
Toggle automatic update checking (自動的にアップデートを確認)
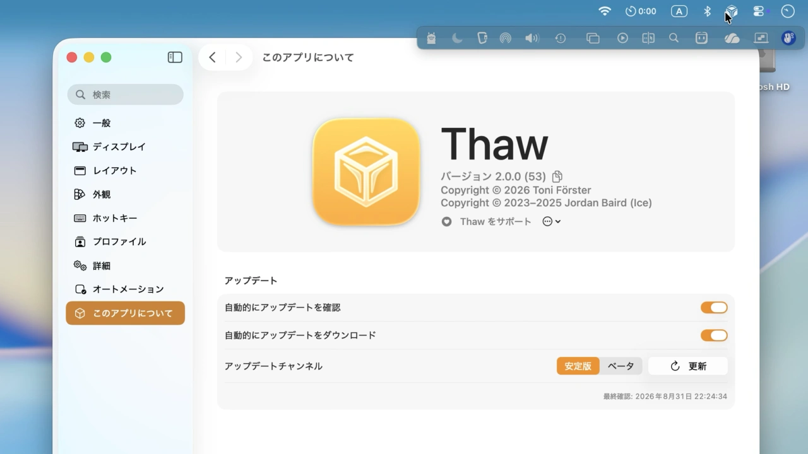point(714,308)
